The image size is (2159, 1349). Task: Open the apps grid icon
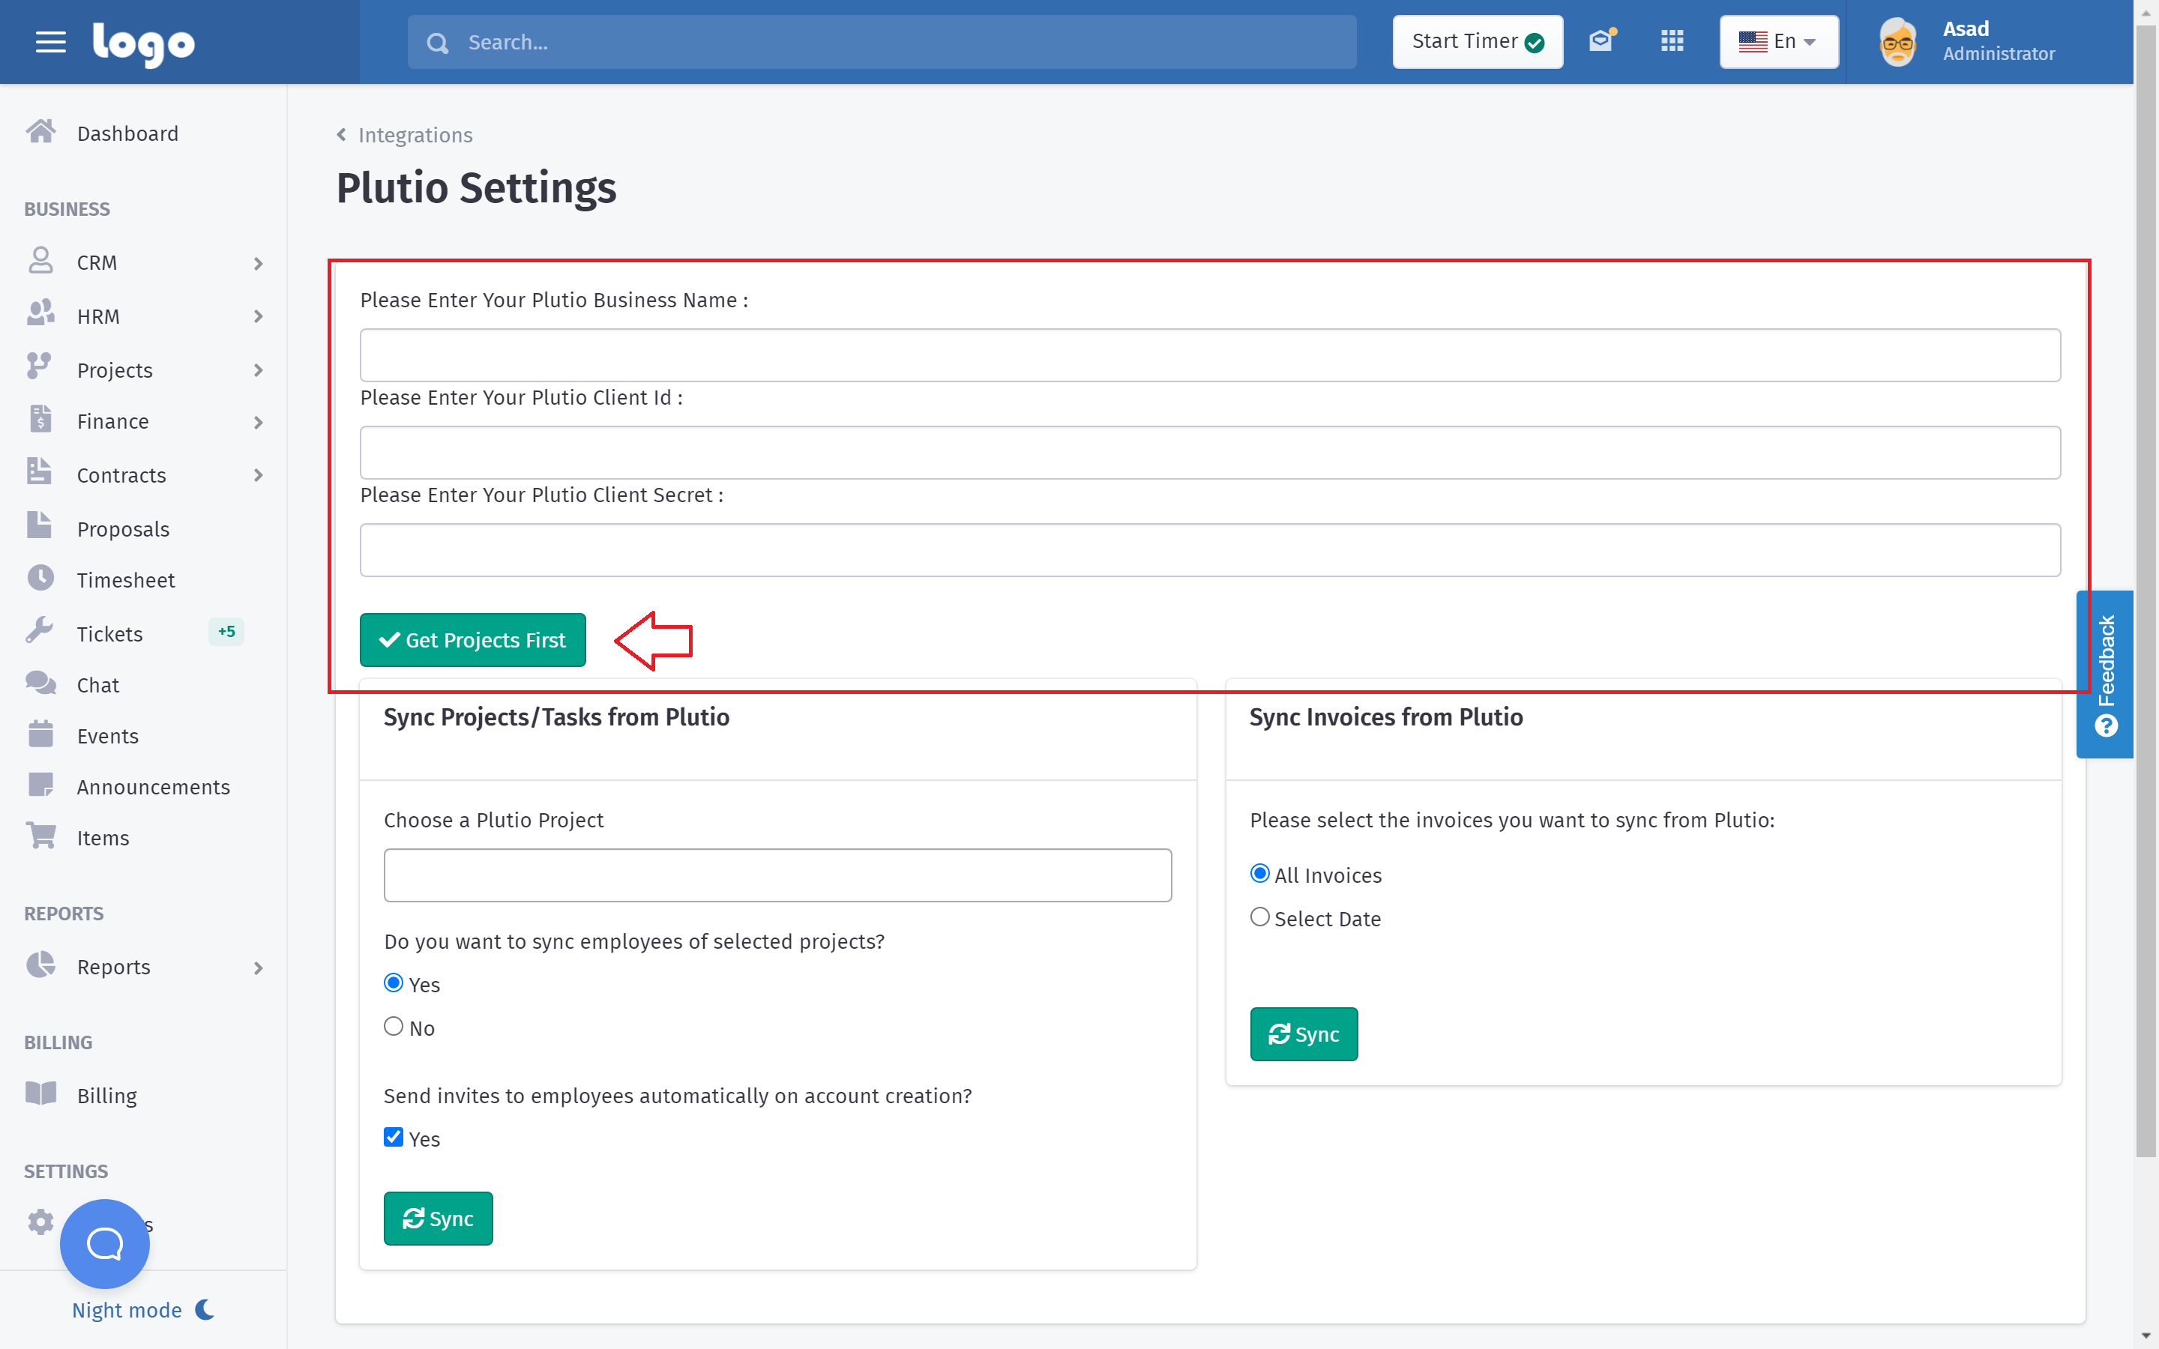[1672, 41]
